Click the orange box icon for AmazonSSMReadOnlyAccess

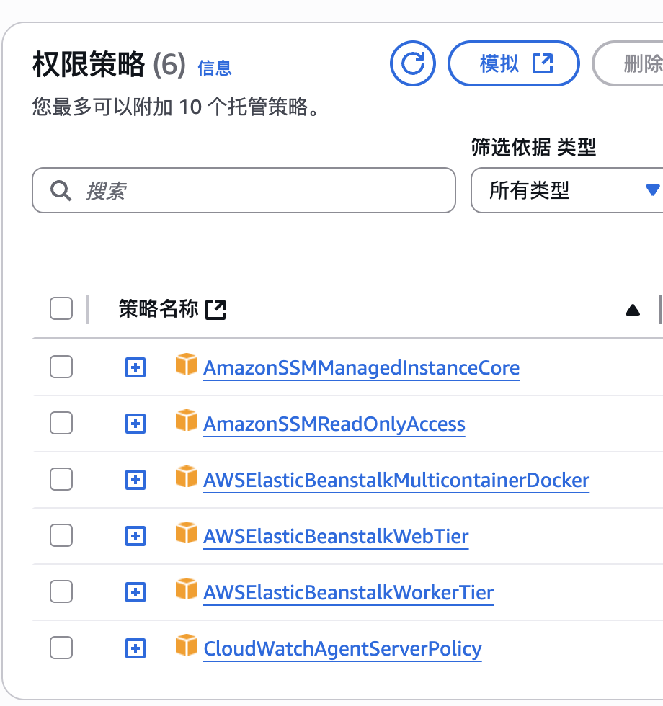[x=187, y=420]
